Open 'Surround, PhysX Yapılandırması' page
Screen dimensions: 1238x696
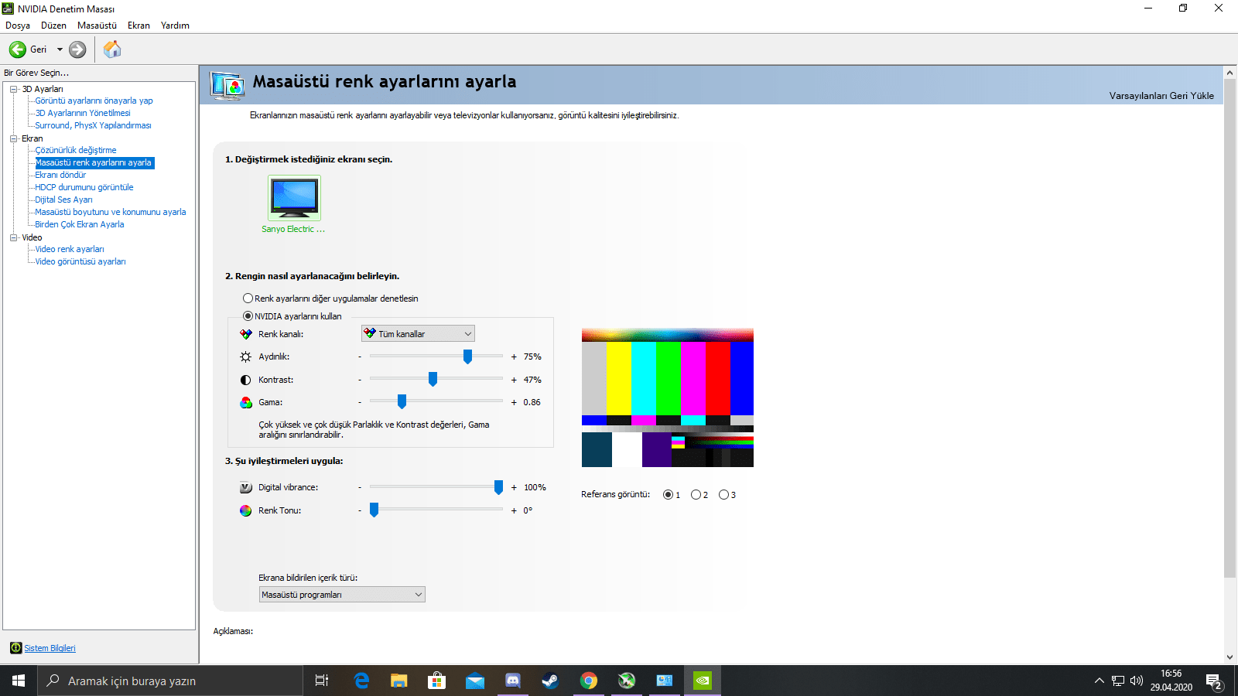[93, 125]
